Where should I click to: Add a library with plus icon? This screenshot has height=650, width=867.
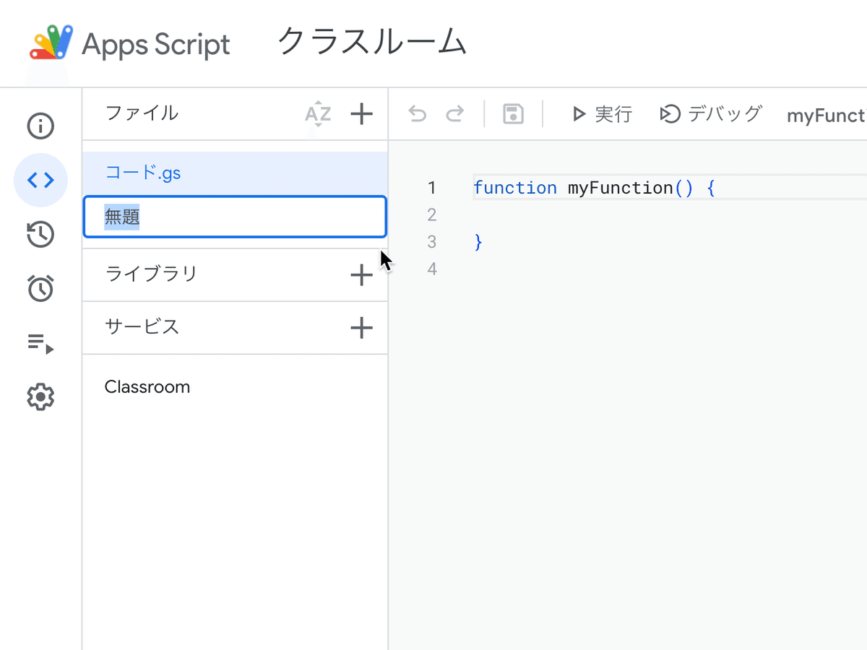[x=361, y=274]
